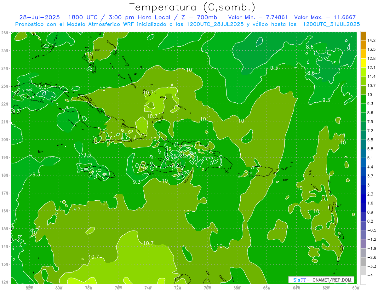Click the legend value '0.9'

370,212
